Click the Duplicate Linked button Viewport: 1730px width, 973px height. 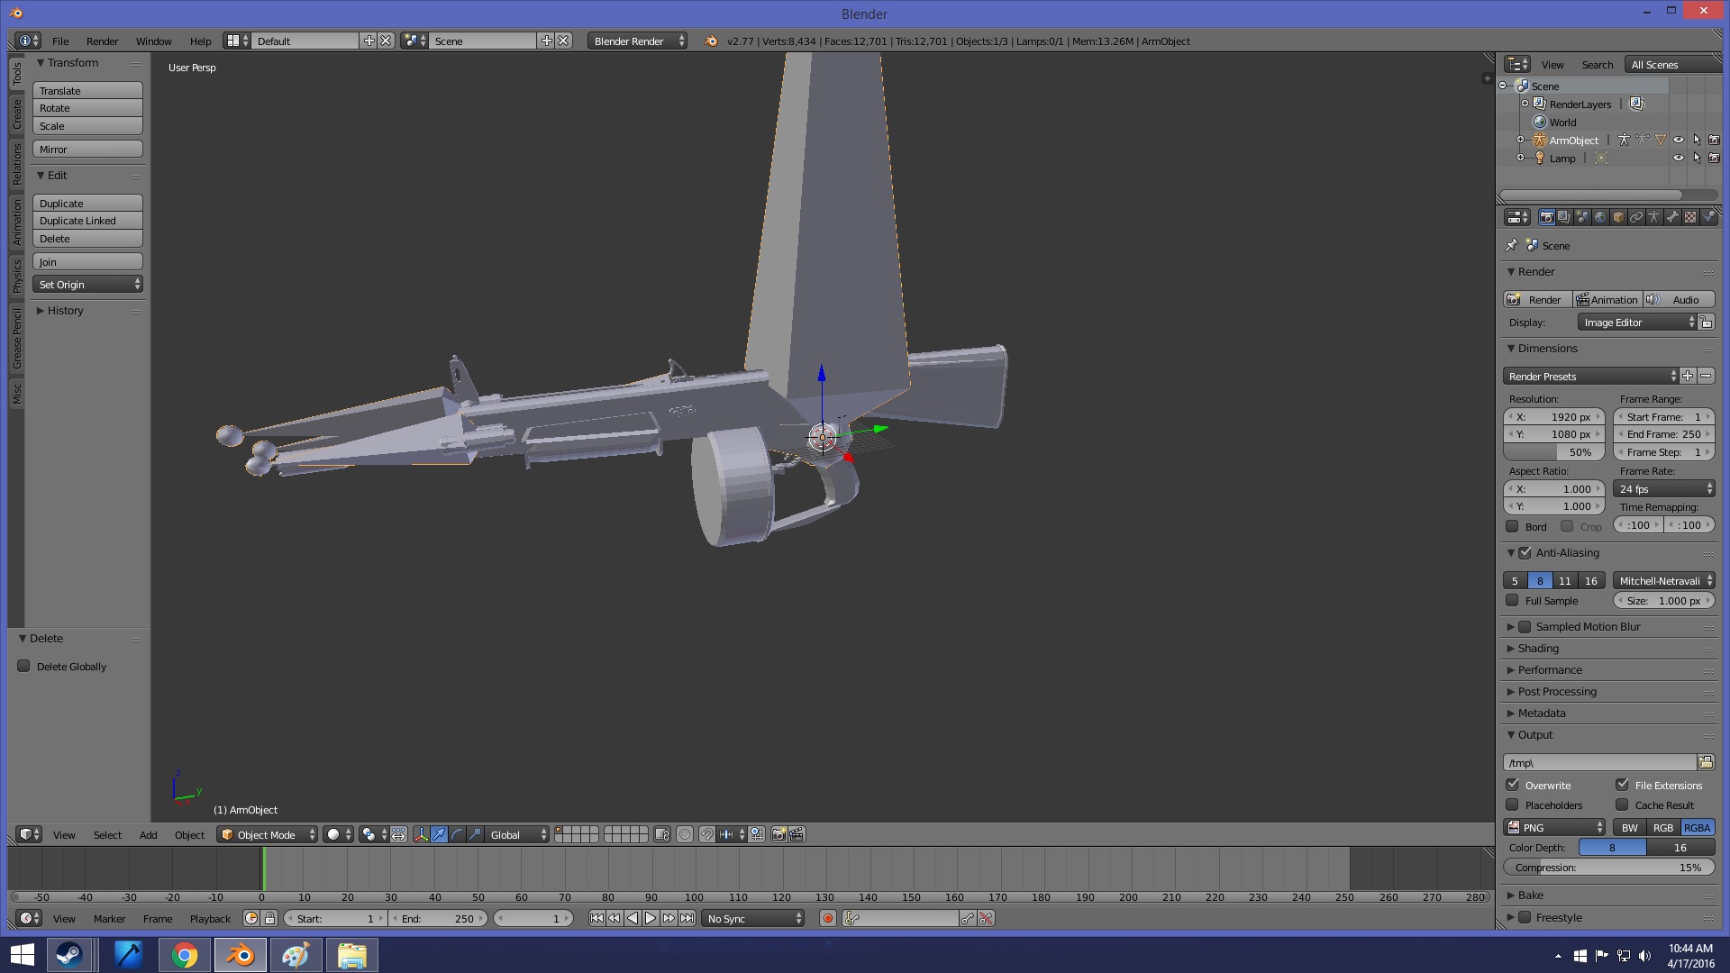[87, 221]
